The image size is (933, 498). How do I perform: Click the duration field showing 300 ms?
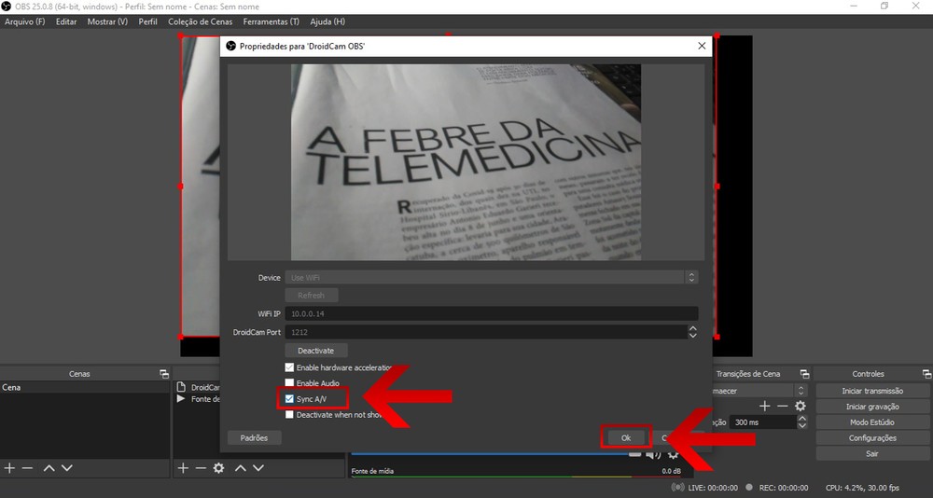(x=763, y=422)
